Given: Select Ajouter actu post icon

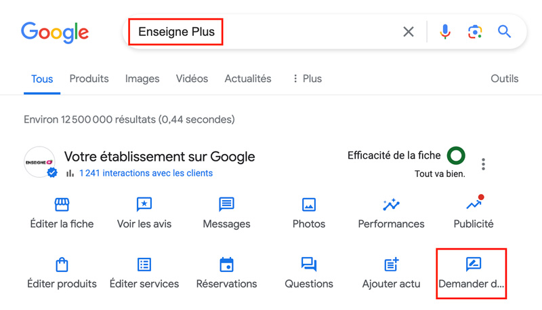Looking at the screenshot, I should pos(392,265).
